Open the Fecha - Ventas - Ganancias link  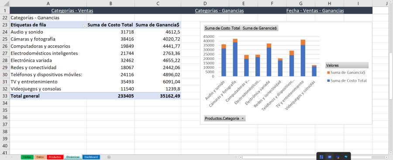pyautogui.click(x=315, y=11)
